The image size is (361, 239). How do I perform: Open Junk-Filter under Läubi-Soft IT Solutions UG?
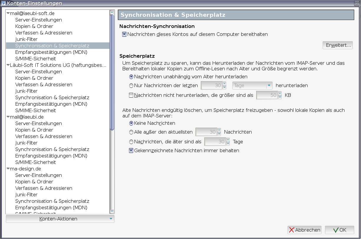pos(27,91)
